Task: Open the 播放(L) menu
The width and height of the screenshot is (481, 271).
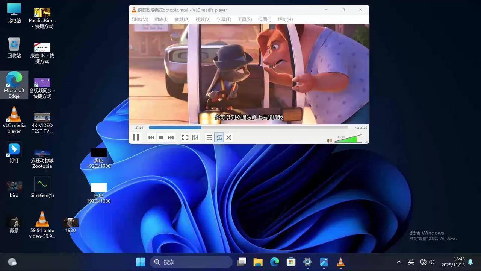Action: coord(161,20)
